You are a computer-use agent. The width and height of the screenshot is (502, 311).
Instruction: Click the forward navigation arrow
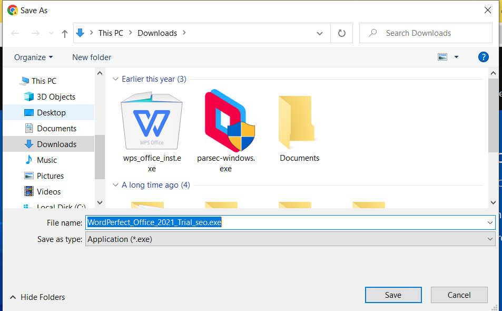pyautogui.click(x=35, y=33)
